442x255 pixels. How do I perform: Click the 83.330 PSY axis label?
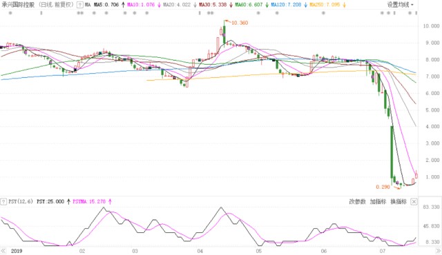click(431, 207)
